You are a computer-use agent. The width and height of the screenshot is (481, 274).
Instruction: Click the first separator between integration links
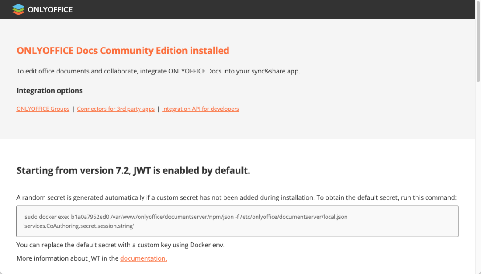point(73,109)
